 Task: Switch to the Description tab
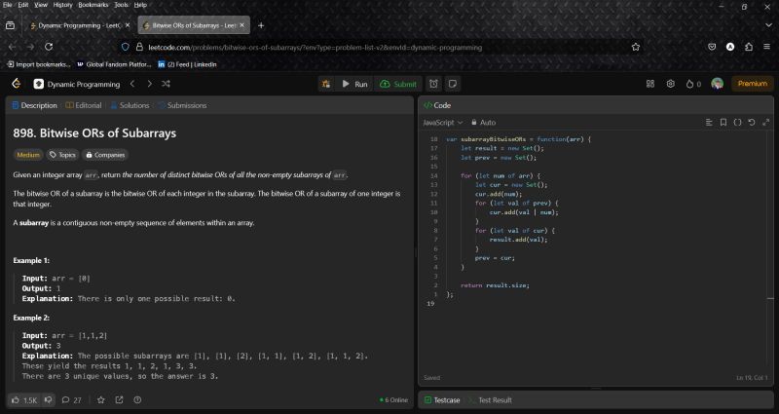34,105
